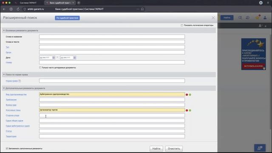Open the Судьи общих судов link
Image resolution: width=272 pixels, height=153 pixels.
pyautogui.click(x=14, y=121)
